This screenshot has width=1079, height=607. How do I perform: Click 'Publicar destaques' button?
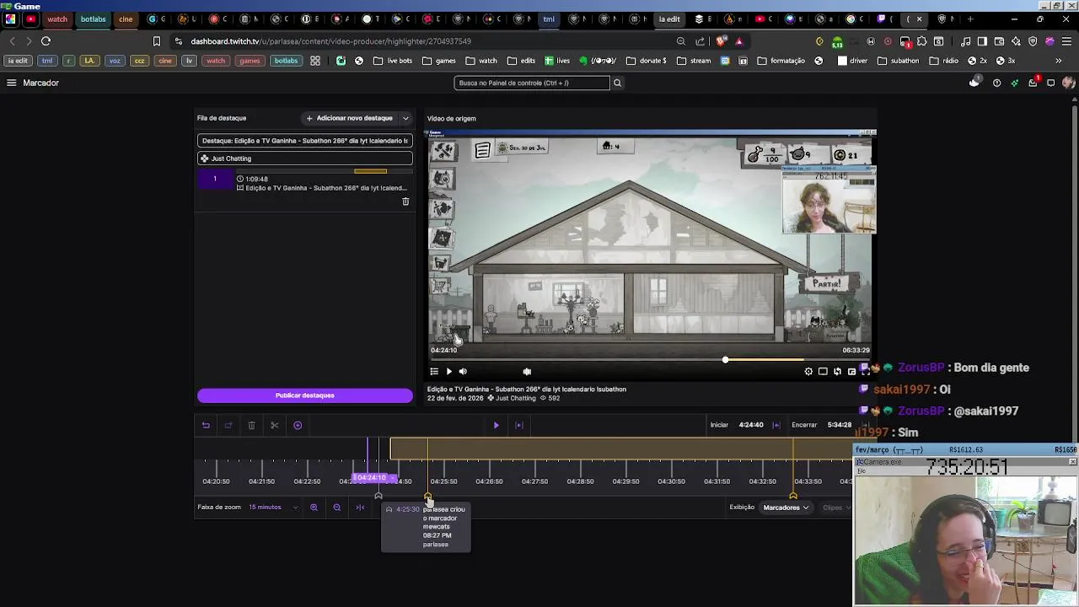305,395
